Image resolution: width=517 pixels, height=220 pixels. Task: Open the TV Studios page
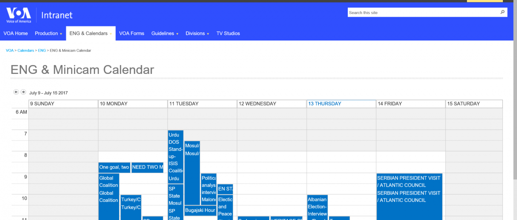coord(228,33)
